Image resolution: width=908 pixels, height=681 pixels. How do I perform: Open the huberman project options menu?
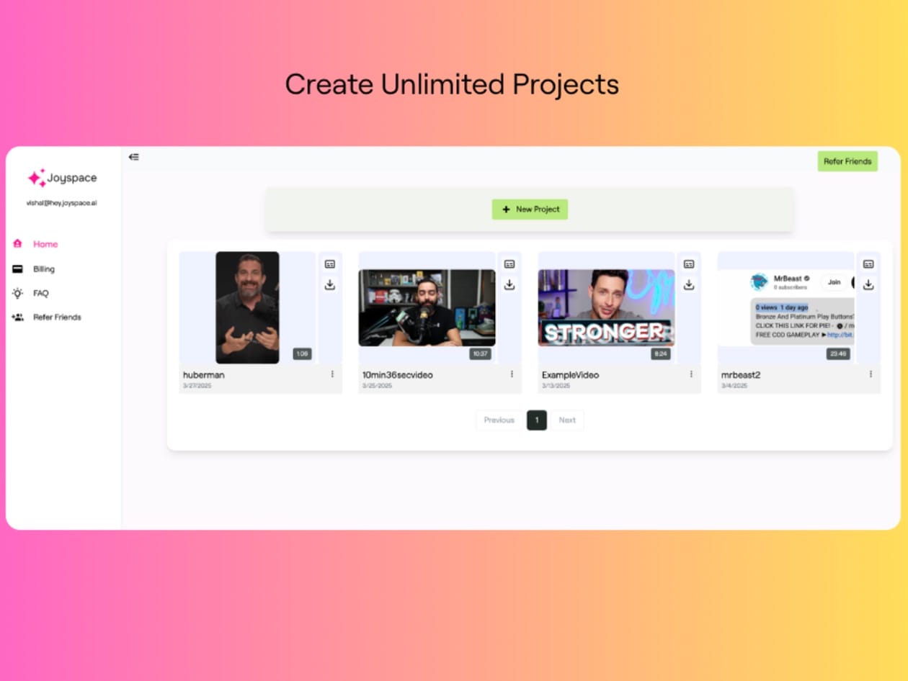coord(332,374)
